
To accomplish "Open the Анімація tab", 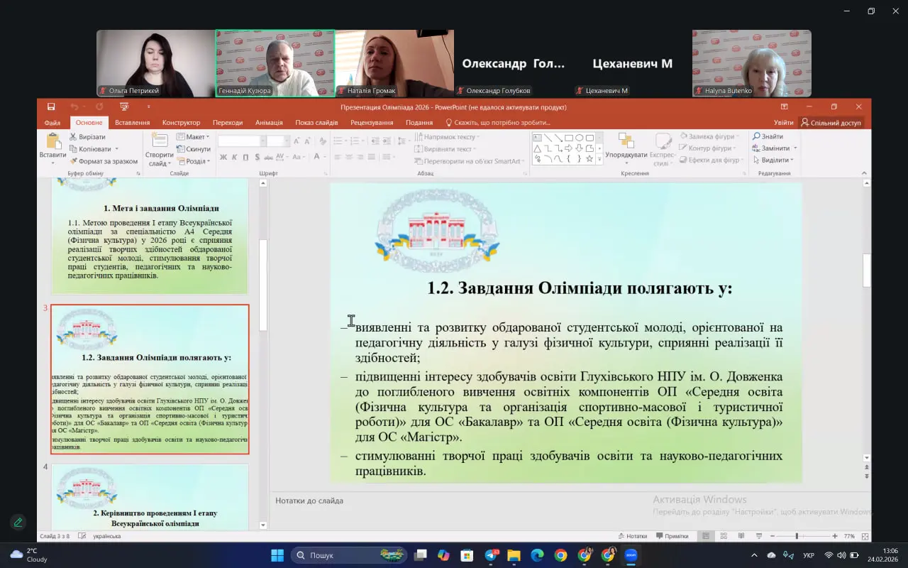I will coord(269,123).
